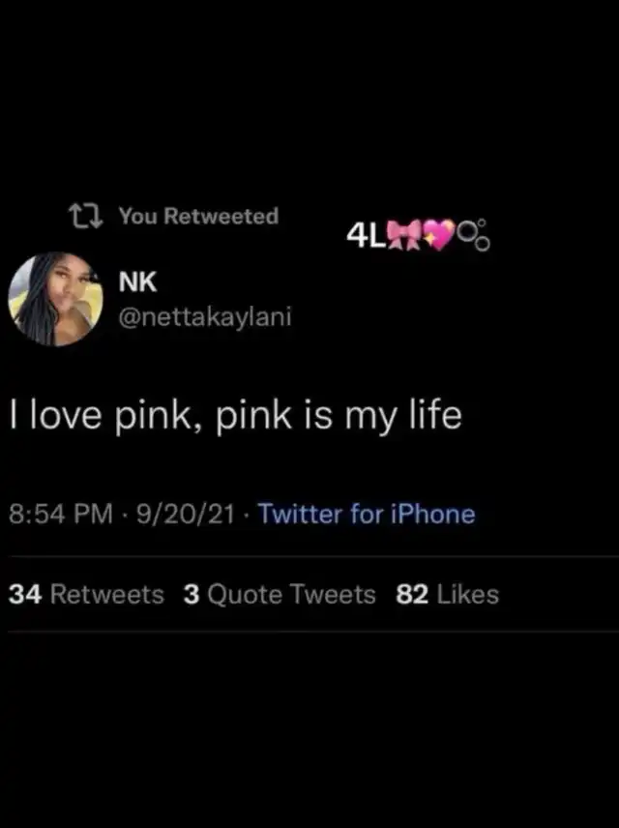Image resolution: width=619 pixels, height=828 pixels.
Task: Click the number 34 retweet count
Action: pyautogui.click(x=25, y=594)
